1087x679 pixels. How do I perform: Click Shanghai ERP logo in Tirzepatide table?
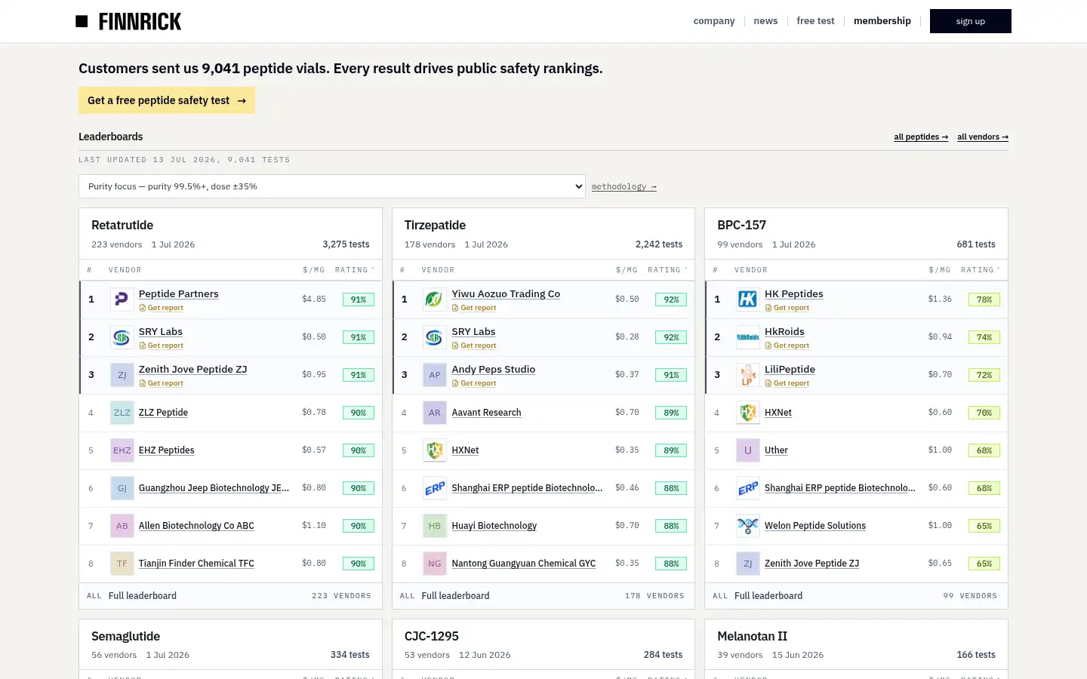pos(435,488)
